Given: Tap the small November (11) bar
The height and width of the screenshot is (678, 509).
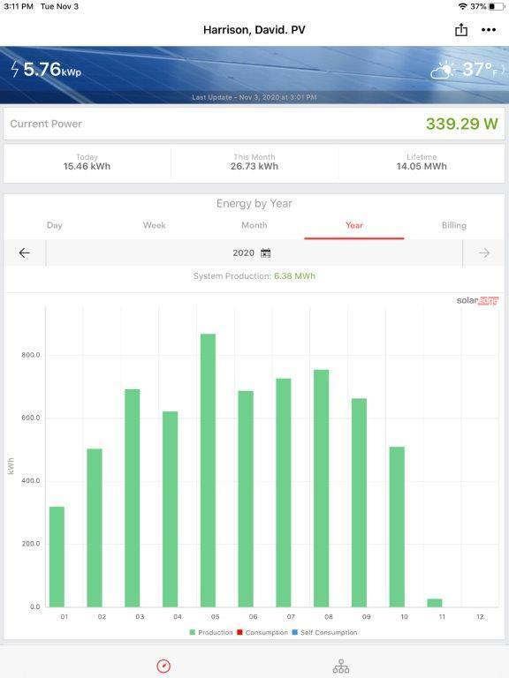Looking at the screenshot, I should coord(435,603).
